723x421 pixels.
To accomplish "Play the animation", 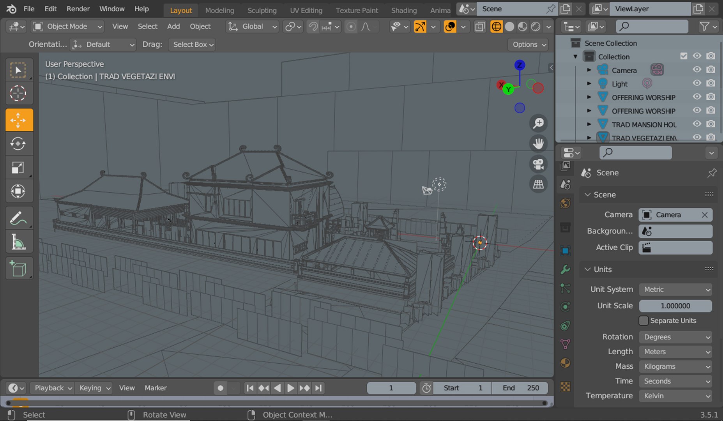I will point(290,388).
